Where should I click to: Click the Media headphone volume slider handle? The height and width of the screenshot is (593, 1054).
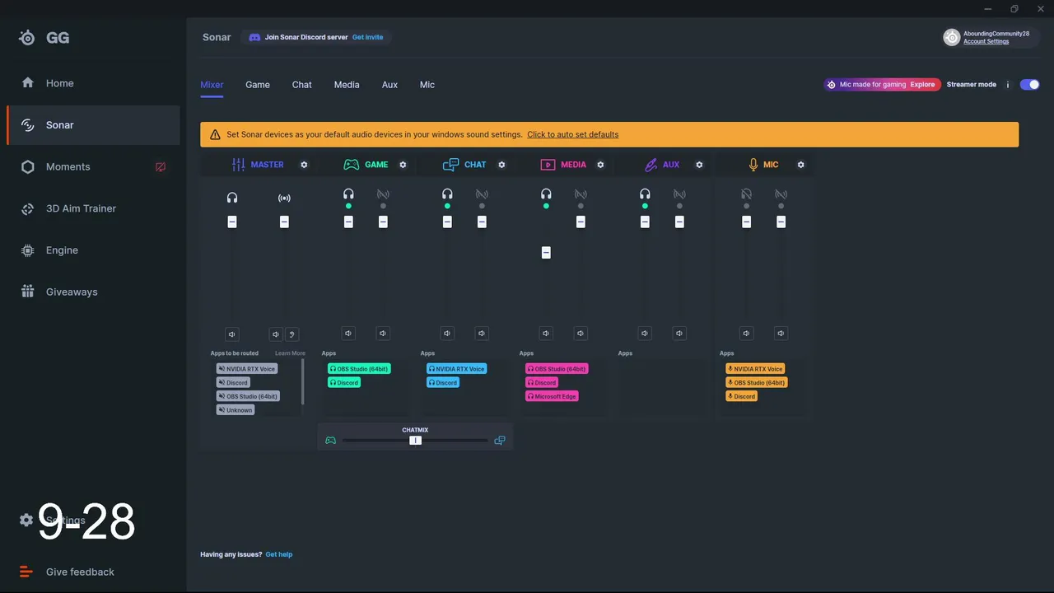(546, 253)
